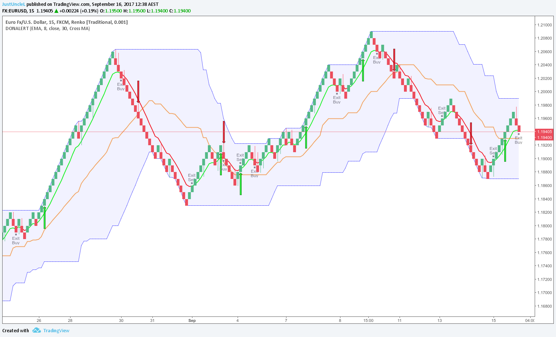Screen dimensions: 556x337
Task: Click the TradingView cloud logo icon
Action: click(x=36, y=330)
